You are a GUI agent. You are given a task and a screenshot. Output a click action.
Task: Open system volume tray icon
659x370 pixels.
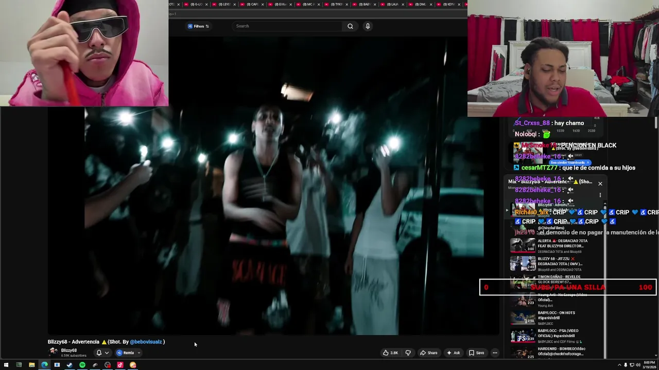point(638,365)
